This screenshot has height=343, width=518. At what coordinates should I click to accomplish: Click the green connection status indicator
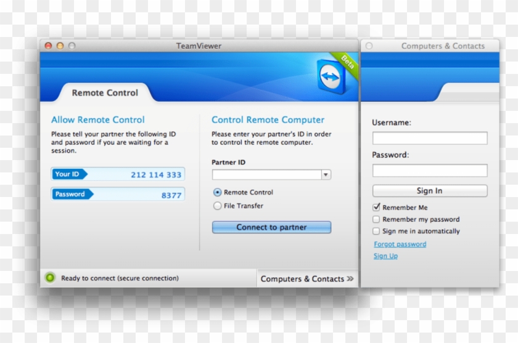(50, 278)
